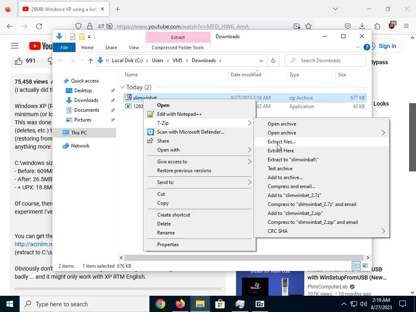Screen dimensions: 416x312
Task: Choose Extract files... in 7-Zip submenu
Action: (322, 142)
